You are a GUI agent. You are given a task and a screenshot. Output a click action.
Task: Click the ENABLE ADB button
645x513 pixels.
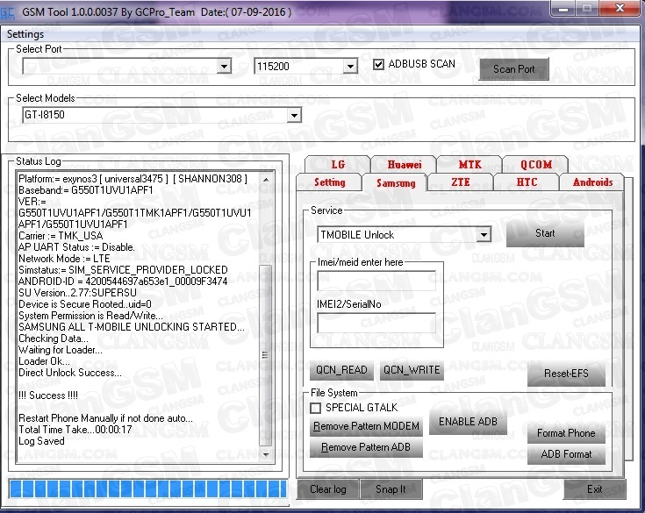468,422
